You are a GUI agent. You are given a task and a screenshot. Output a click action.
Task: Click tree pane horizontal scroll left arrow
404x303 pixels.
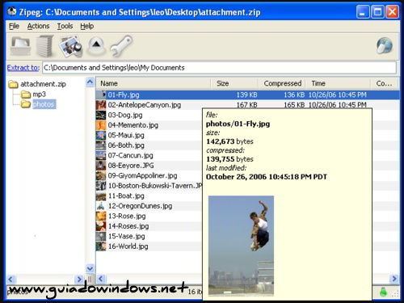coord(11,279)
